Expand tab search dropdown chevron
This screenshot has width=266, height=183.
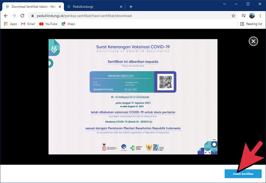[224, 4]
